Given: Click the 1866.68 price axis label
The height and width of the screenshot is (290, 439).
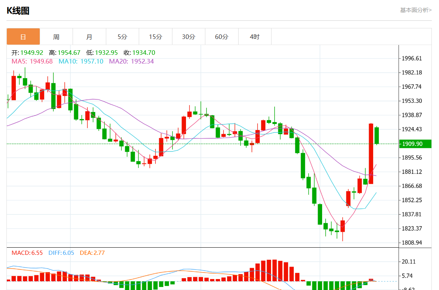Looking at the screenshot, I should pyautogui.click(x=411, y=186).
